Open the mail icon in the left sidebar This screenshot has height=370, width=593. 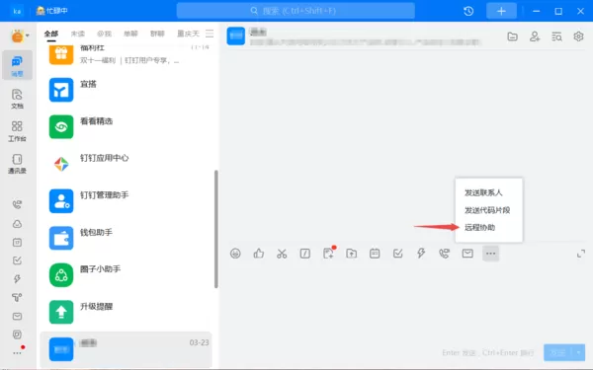tap(17, 316)
